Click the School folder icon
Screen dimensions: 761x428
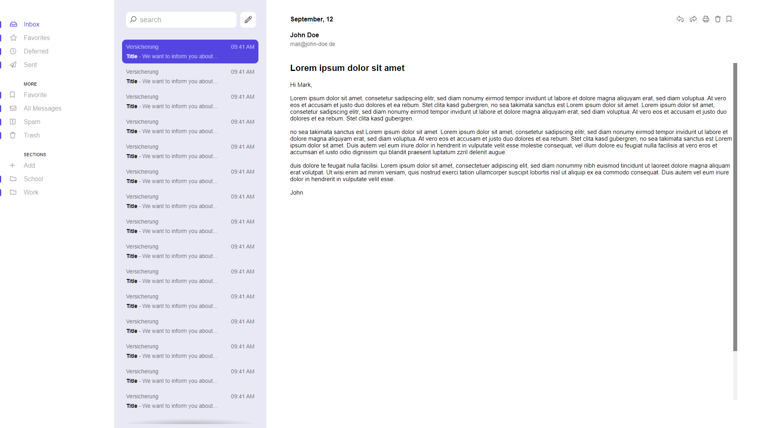13,179
